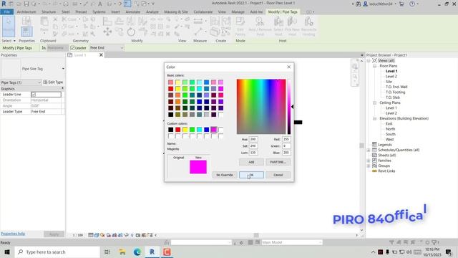Switch to the Annotate ribbon tab
Screen dimensions: 458x258
pyautogui.click(x=132, y=11)
